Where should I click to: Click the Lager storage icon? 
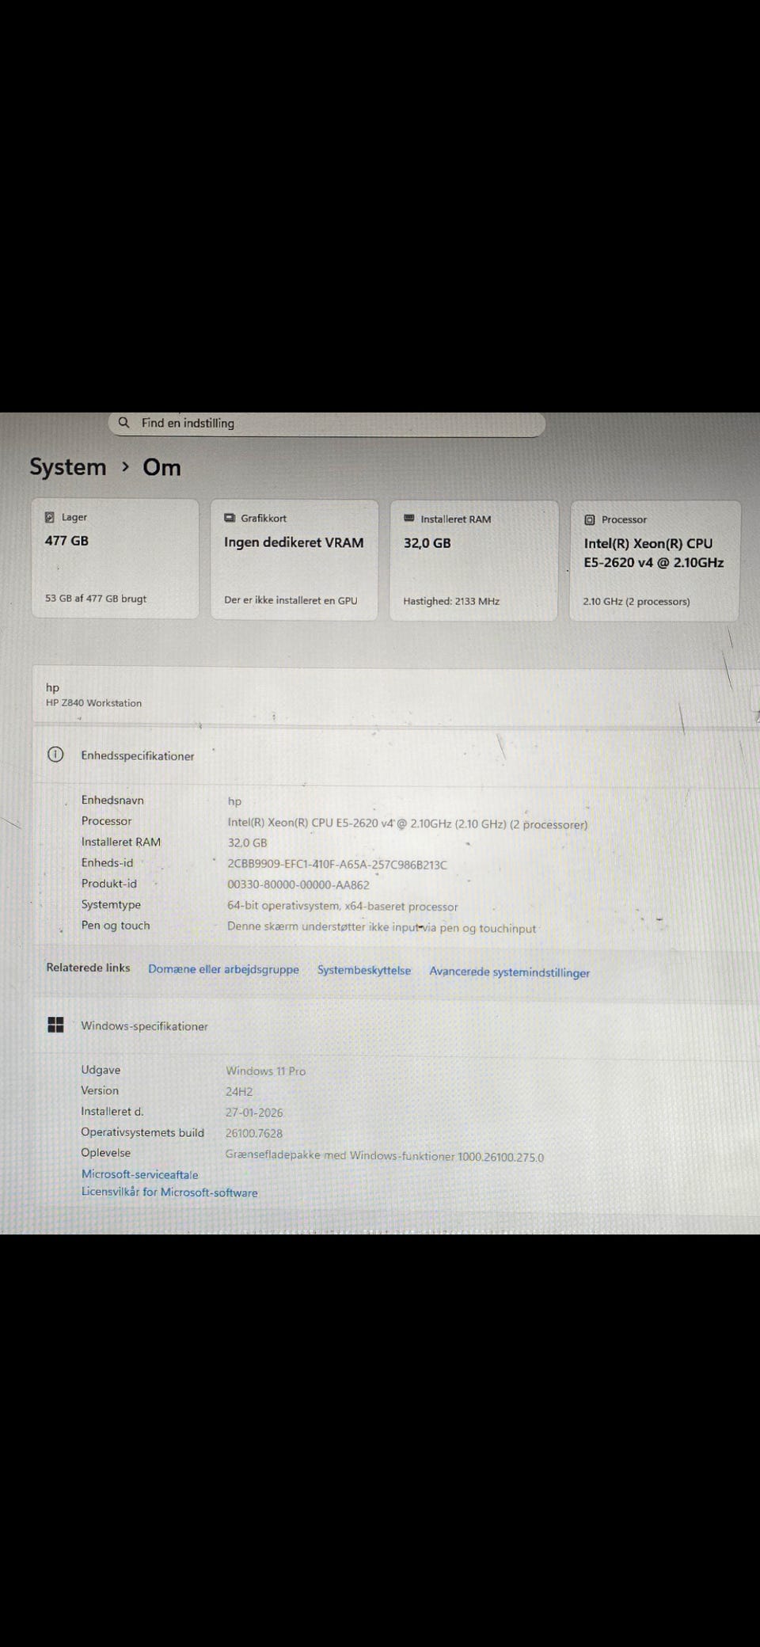tap(50, 517)
